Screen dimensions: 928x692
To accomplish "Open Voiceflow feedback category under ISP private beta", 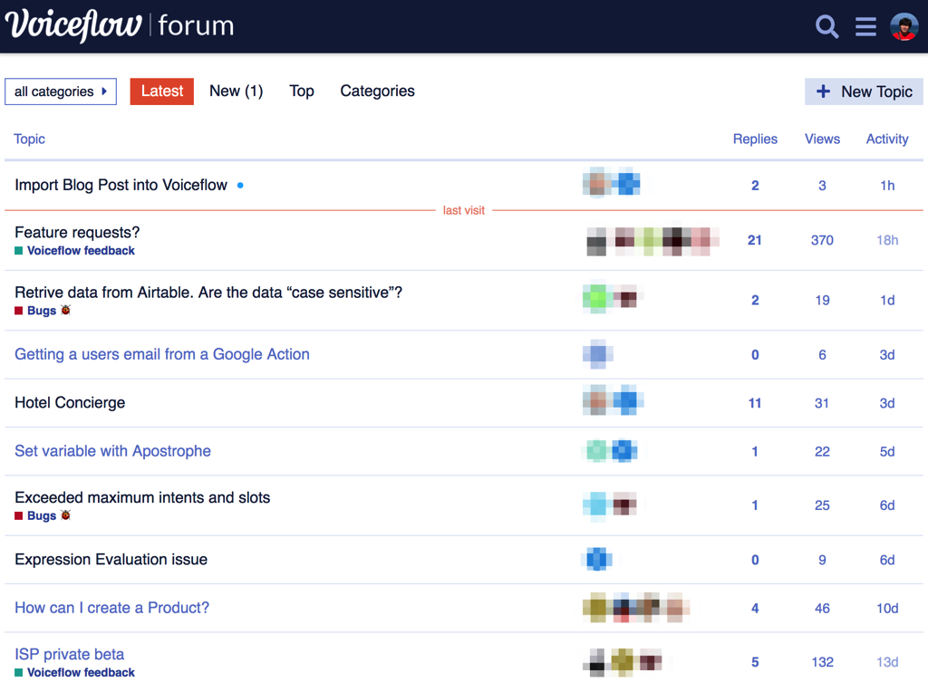I will (74, 672).
